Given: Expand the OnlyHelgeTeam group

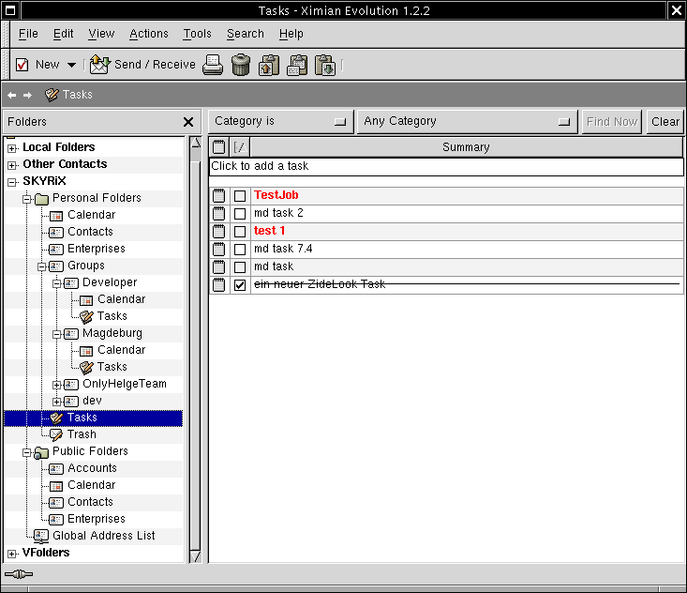Looking at the screenshot, I should [56, 385].
